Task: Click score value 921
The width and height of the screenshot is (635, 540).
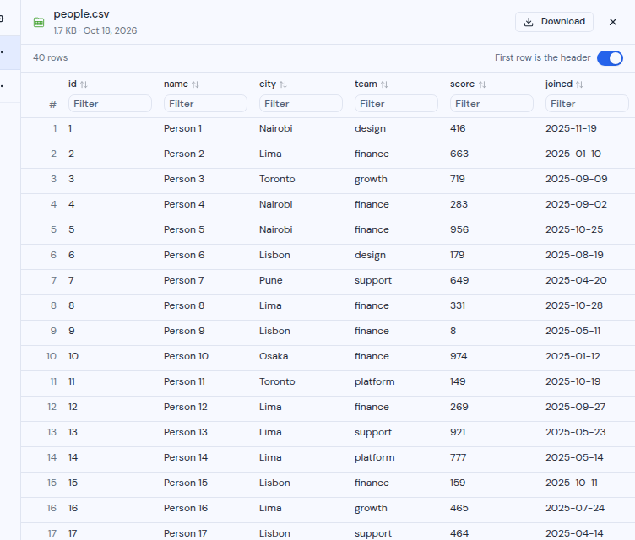Action: point(458,432)
